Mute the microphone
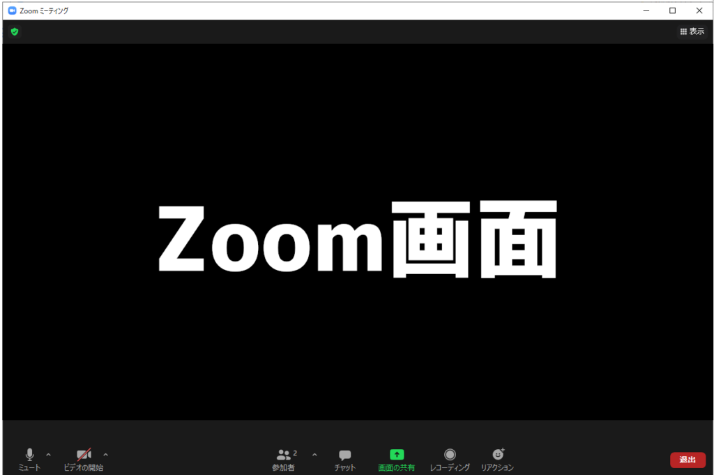The image size is (714, 475). pyautogui.click(x=29, y=460)
